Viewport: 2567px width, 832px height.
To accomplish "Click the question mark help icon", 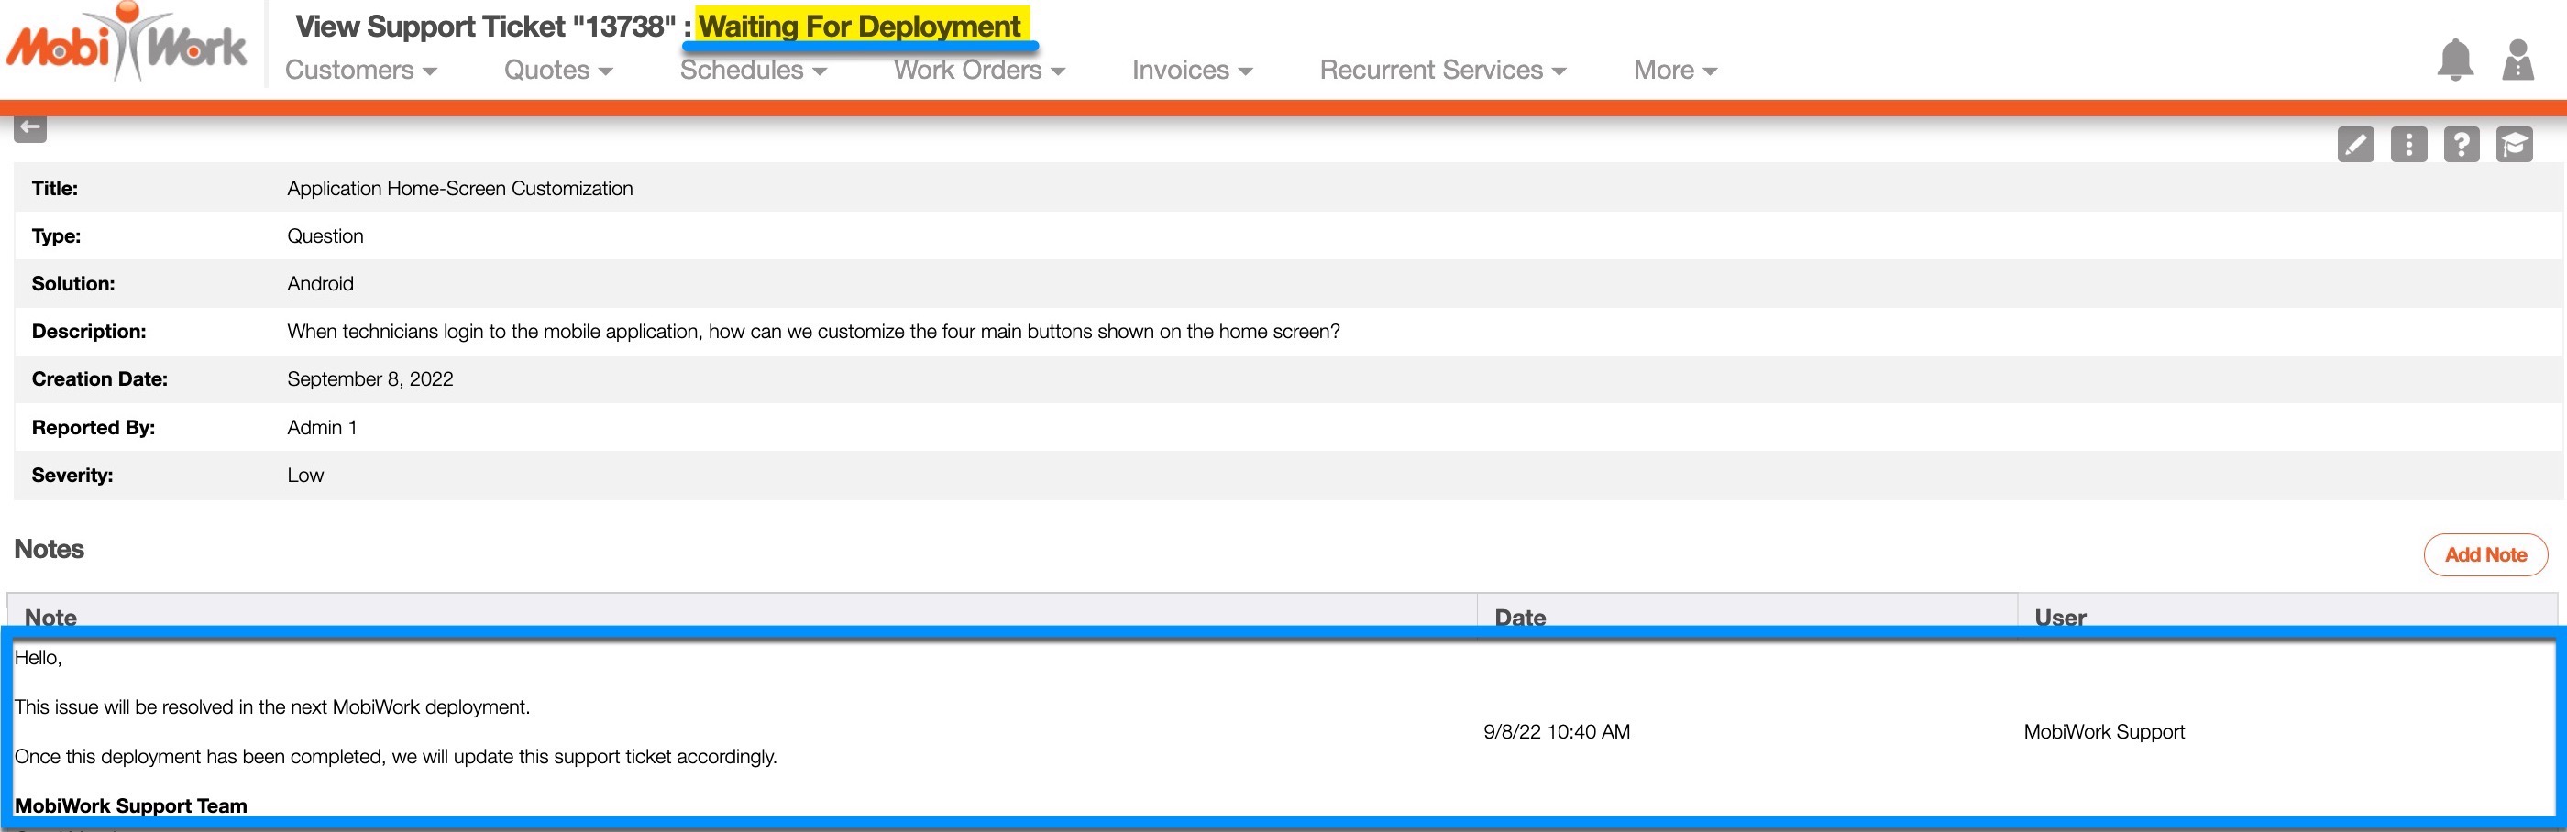I will click(2461, 145).
